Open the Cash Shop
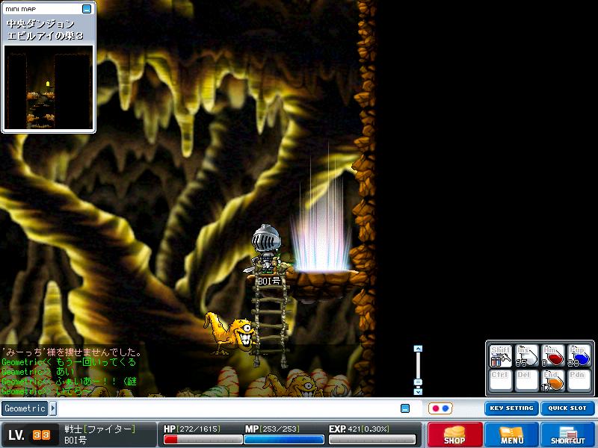This screenshot has width=598, height=448. (x=454, y=435)
